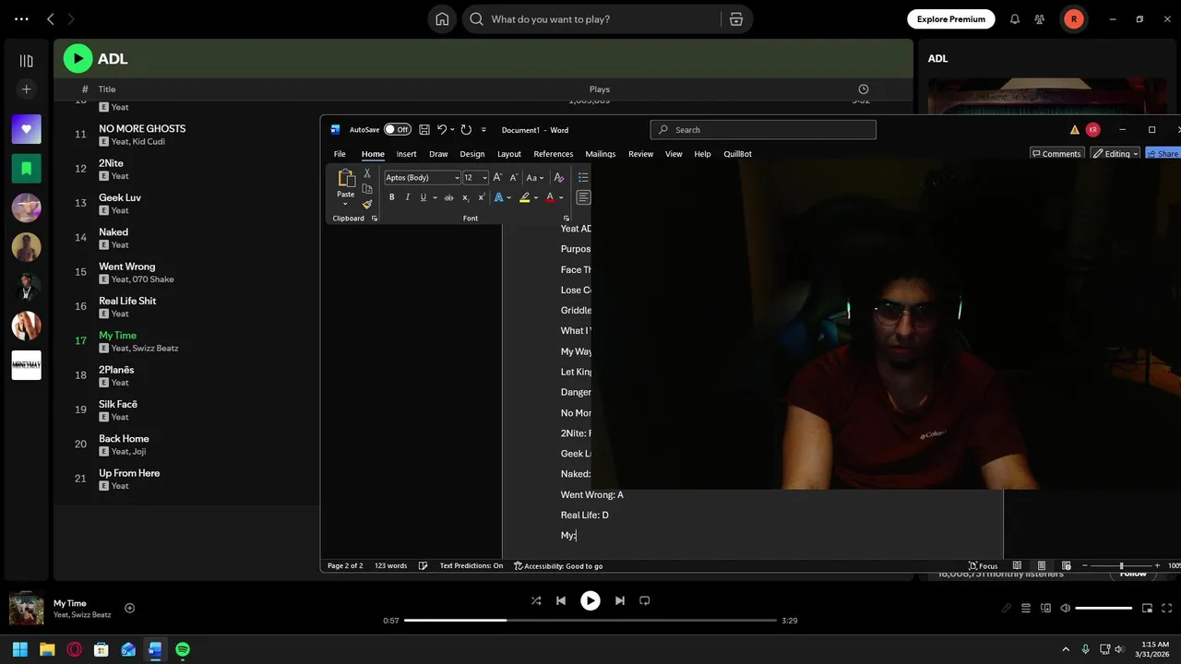Add My Time to Liked Songs
This screenshot has width=1181, height=664.
[x=130, y=608]
